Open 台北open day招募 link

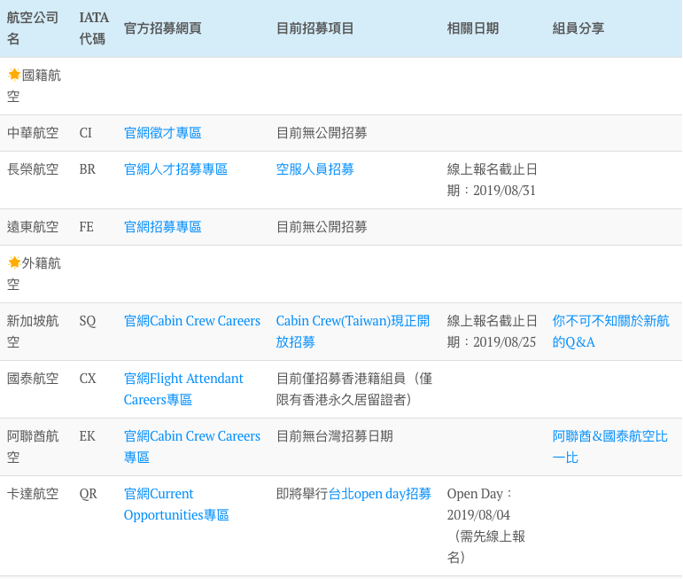point(380,494)
